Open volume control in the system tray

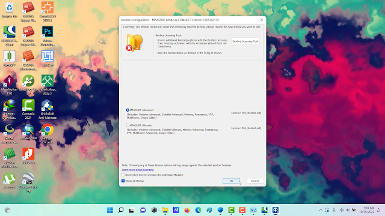(348, 210)
